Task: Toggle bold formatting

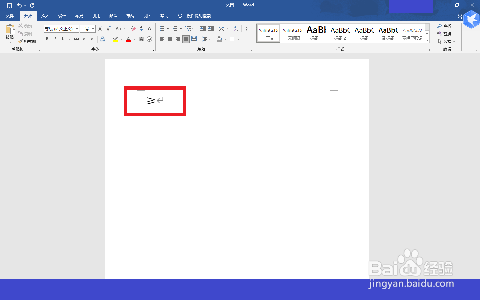Action: 47,39
